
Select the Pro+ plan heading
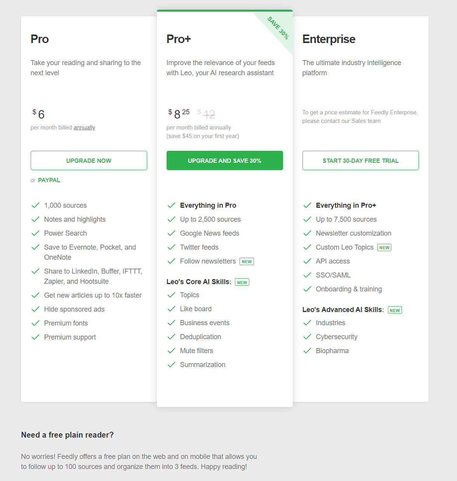click(179, 39)
